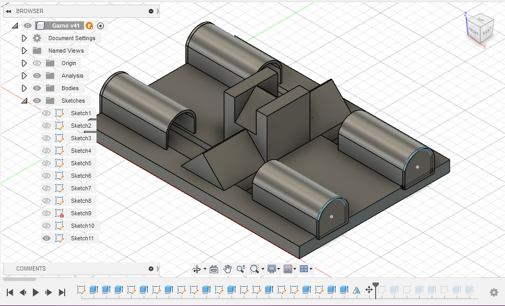Select Sketch9 in the browser
Image resolution: width=505 pixels, height=306 pixels.
81,213
